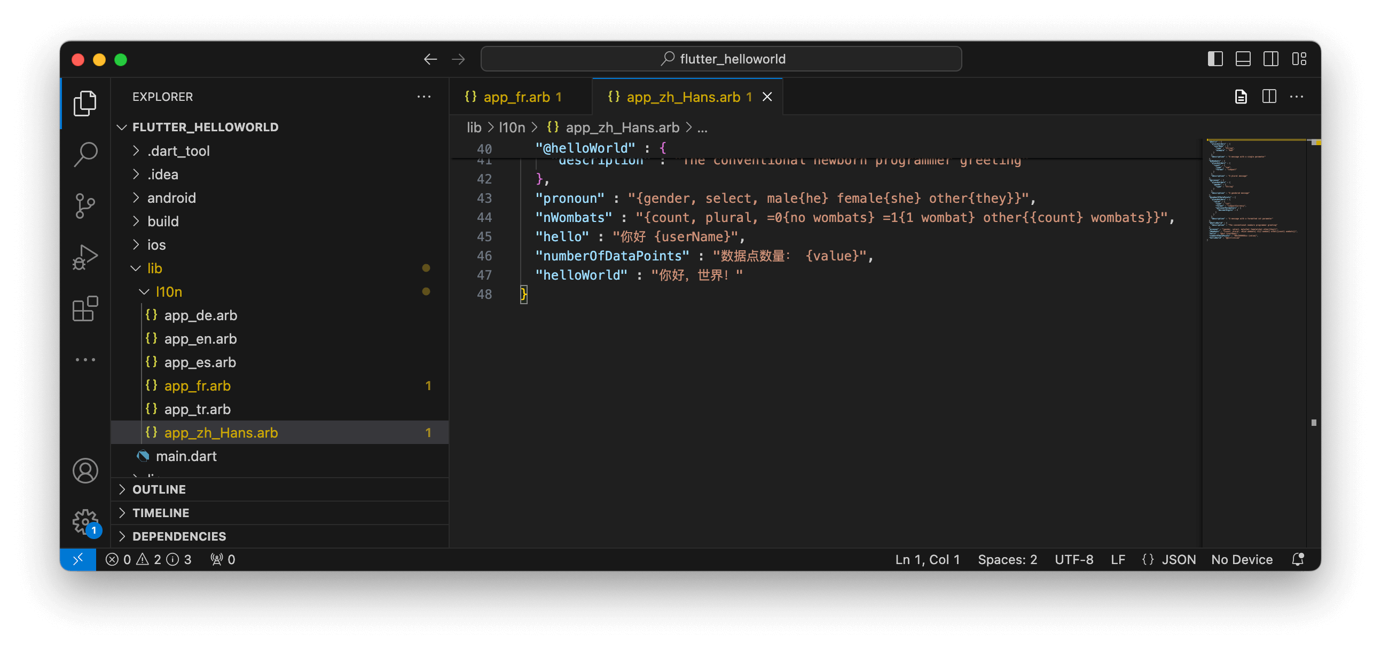Collapse the FLUTTER_HELLOWORLD root folder

280,127
